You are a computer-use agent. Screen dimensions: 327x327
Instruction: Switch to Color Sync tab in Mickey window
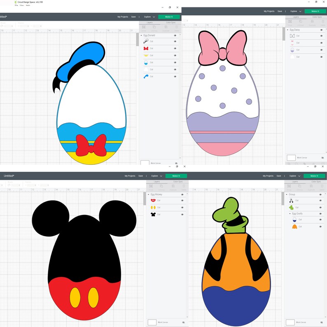(178, 182)
